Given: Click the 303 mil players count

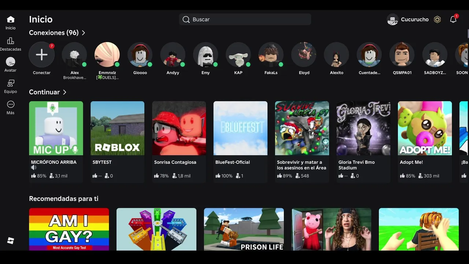Looking at the screenshot, I should click(x=432, y=176).
